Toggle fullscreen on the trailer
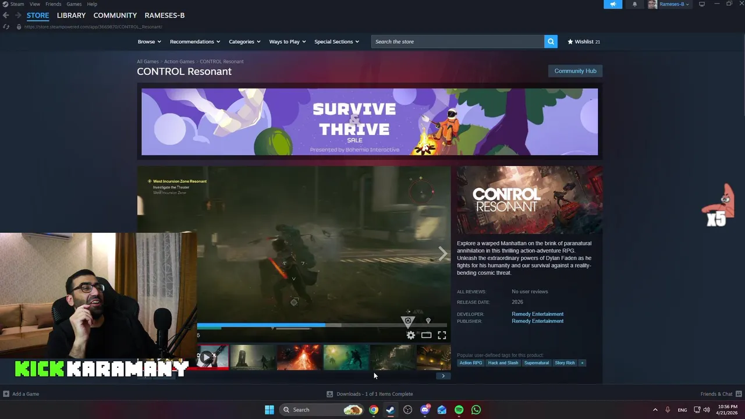This screenshot has width=745, height=419. (442, 335)
